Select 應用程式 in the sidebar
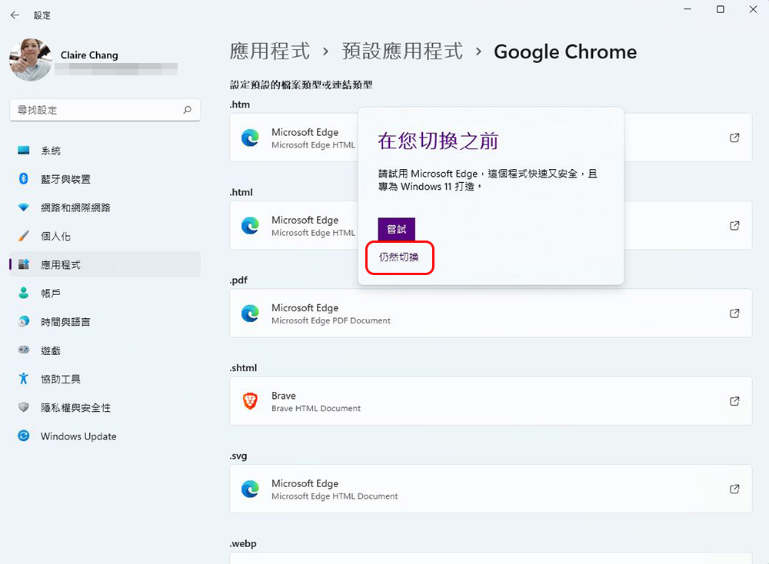769x564 pixels. click(105, 264)
